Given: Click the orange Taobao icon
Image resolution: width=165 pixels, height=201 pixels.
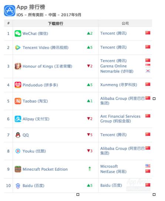Looking at the screenshot, I should (x=18, y=101).
